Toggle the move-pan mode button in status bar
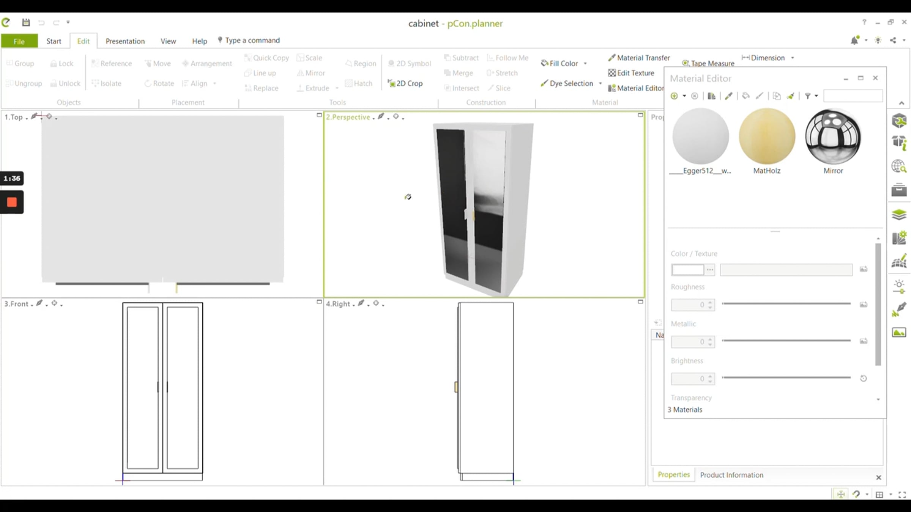911x512 pixels. 841,494
